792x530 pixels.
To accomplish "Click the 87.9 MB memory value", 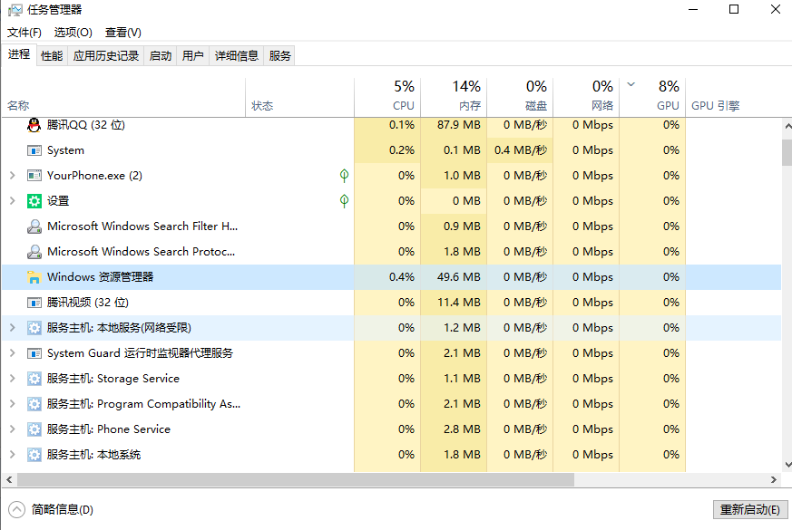I will (459, 125).
